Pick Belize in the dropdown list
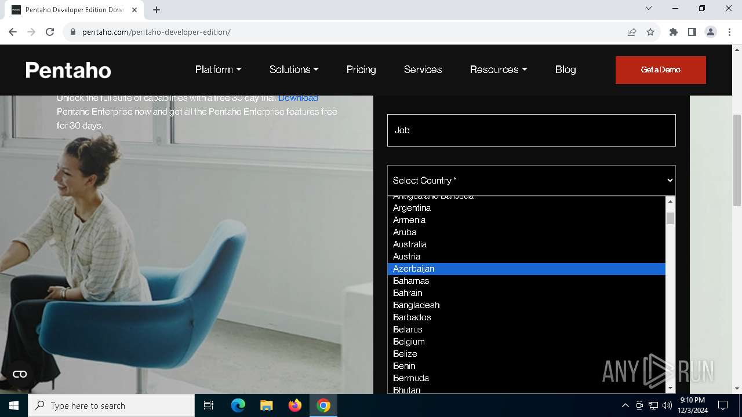 pos(526,354)
